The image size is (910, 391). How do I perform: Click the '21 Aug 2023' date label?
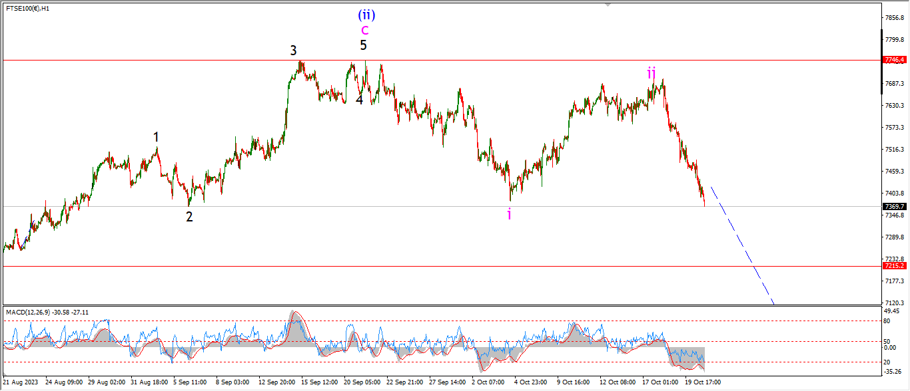coord(21,382)
